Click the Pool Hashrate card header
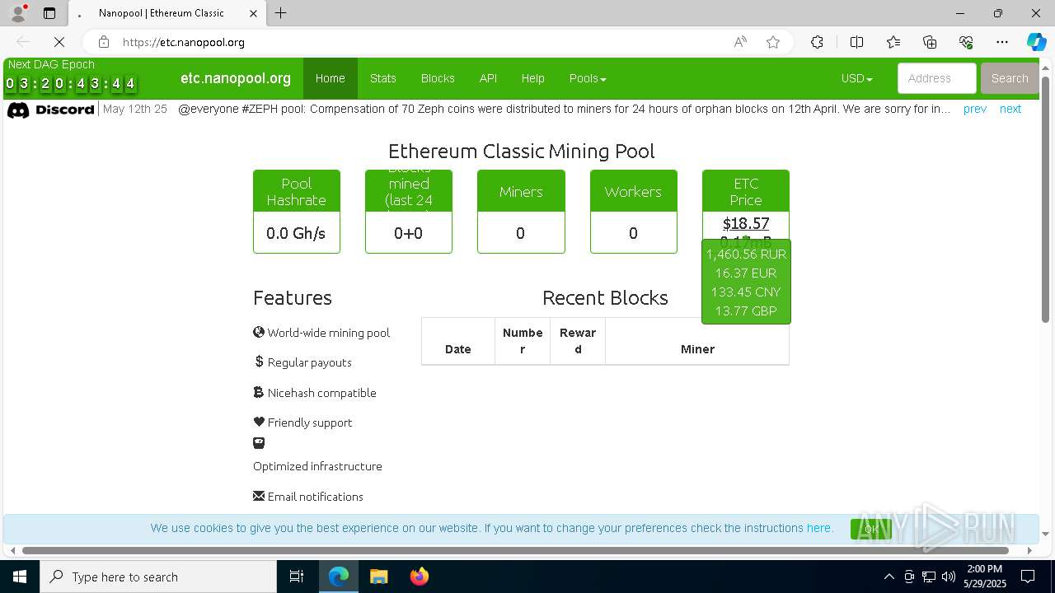This screenshot has width=1055, height=593. tap(297, 191)
